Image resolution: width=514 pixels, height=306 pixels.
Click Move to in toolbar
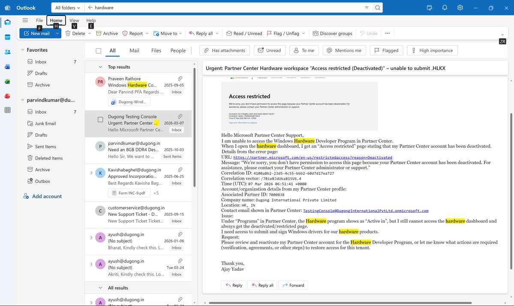tap(165, 33)
